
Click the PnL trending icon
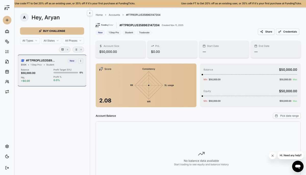[152, 46]
